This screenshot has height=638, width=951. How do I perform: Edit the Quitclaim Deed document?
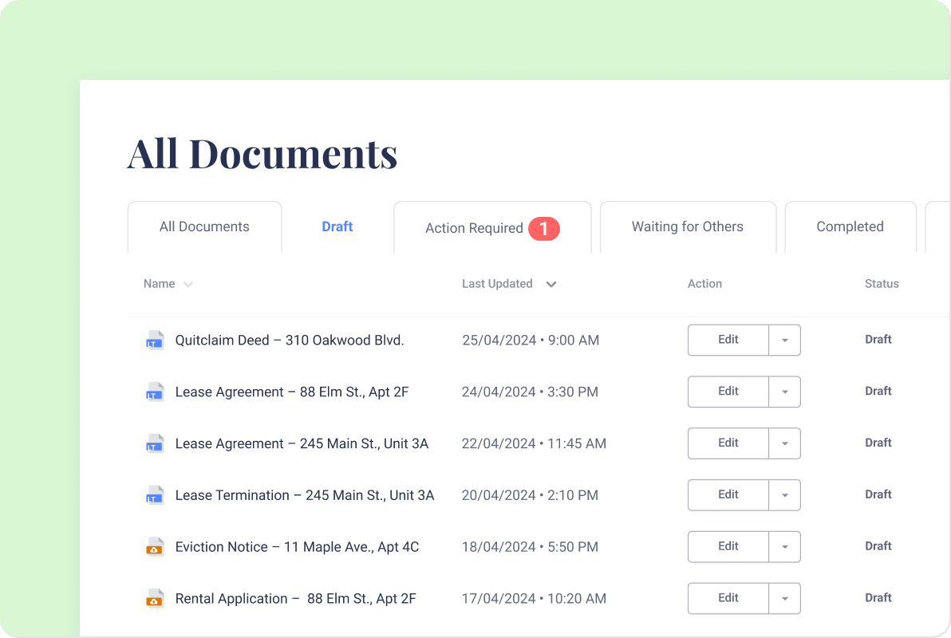(728, 341)
